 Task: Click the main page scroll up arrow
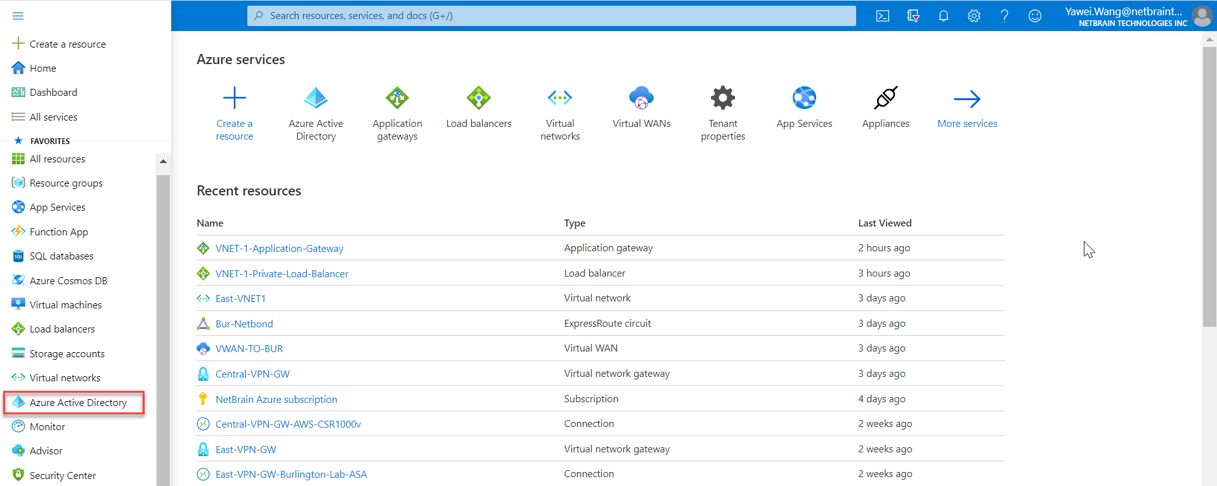point(1209,39)
